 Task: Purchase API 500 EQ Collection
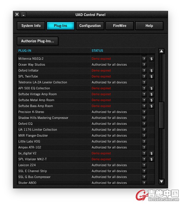point(151,88)
